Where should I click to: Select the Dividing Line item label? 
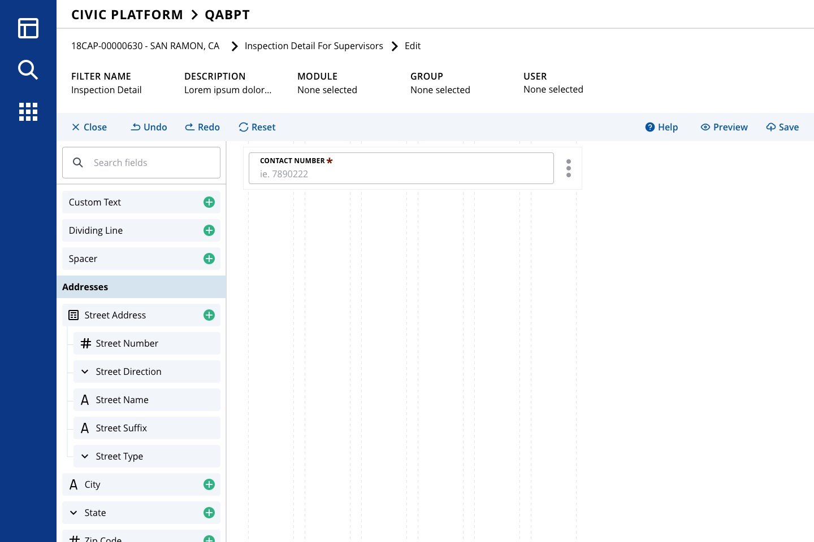[96, 230]
